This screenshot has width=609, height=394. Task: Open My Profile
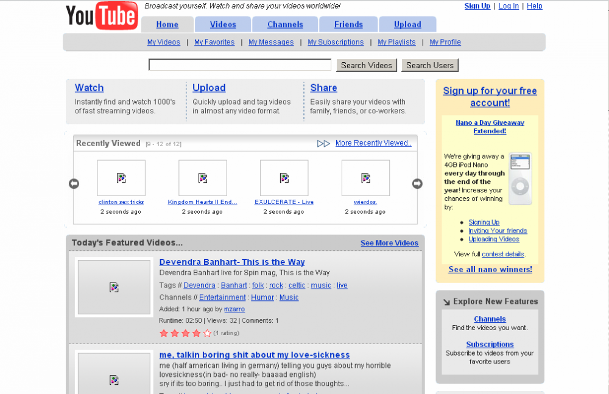[445, 42]
